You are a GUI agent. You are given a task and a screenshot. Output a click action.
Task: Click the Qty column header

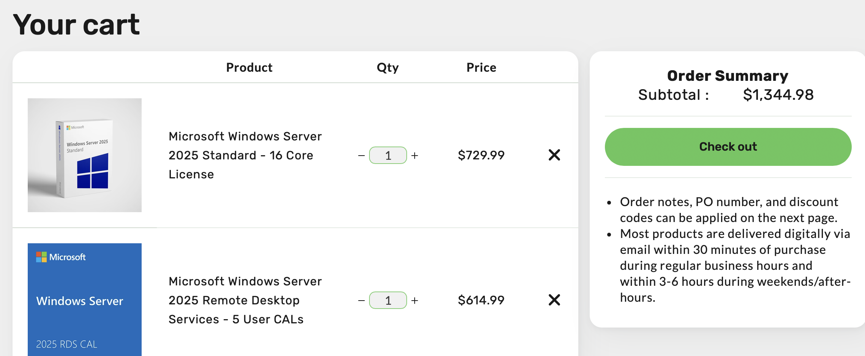pyautogui.click(x=387, y=68)
